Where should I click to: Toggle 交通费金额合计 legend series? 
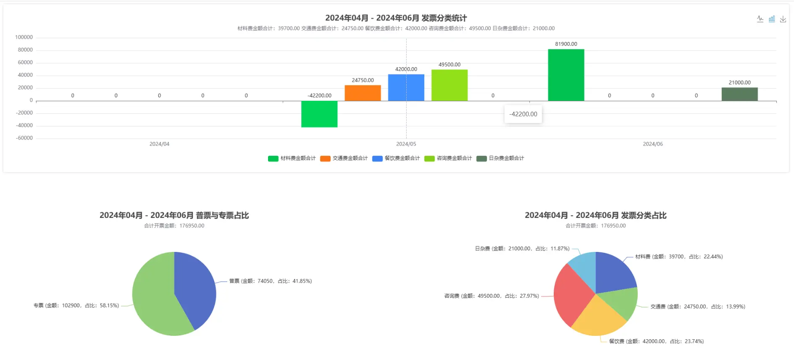coord(344,158)
